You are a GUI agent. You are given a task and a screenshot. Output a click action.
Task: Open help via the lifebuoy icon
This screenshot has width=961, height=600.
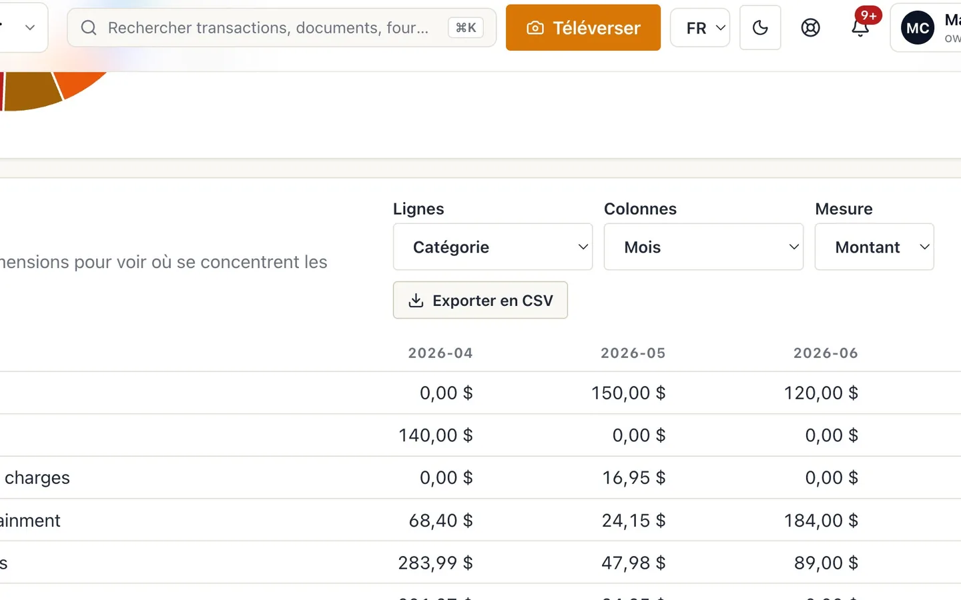coord(810,27)
